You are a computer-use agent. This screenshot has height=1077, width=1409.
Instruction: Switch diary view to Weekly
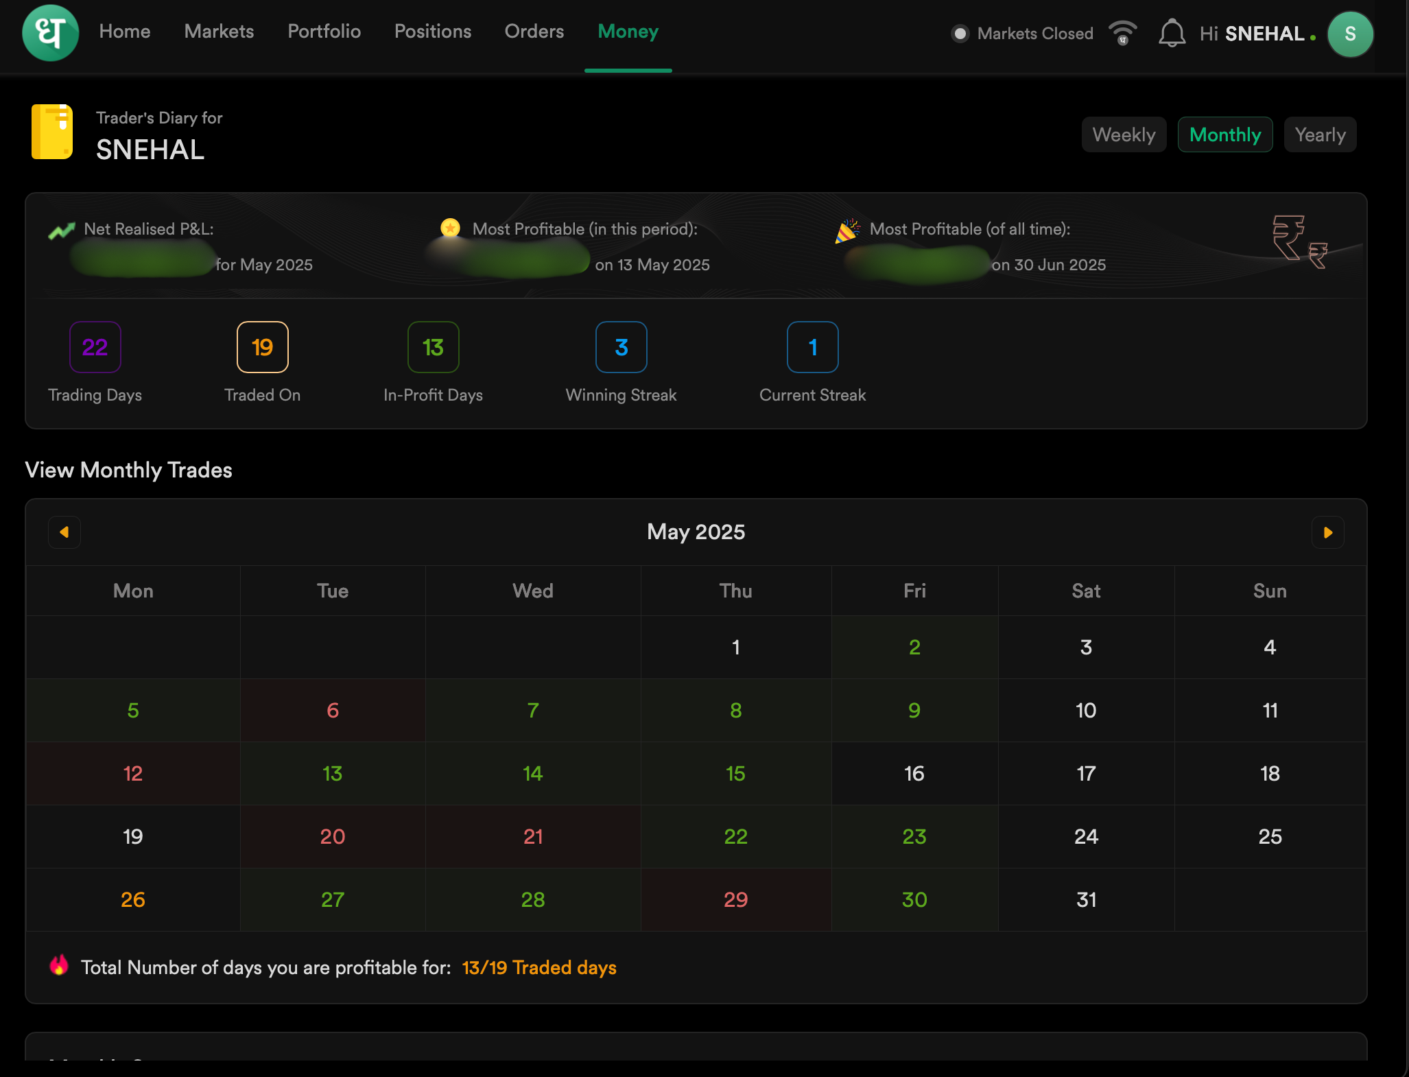point(1124,134)
